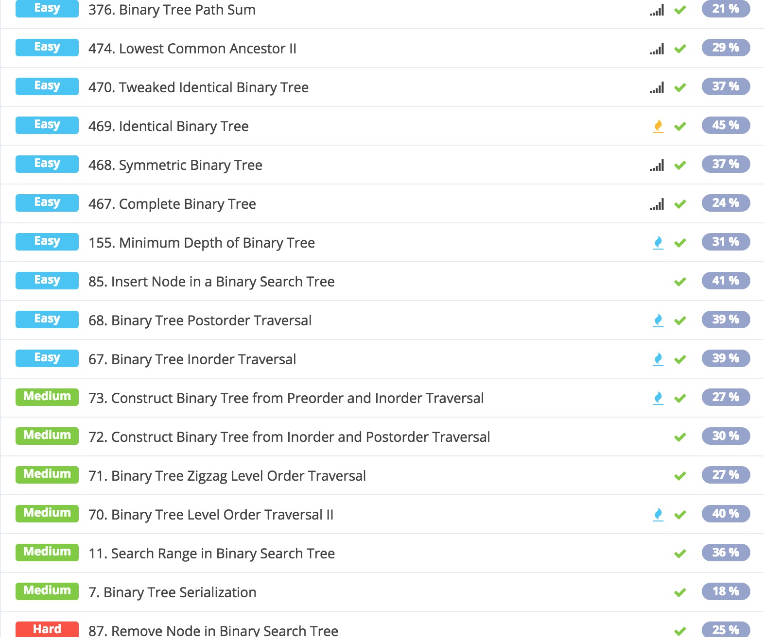Click 18 % acceptance badge for Binary Tree Serialization
Viewport: 764px width, 638px height.
[726, 591]
